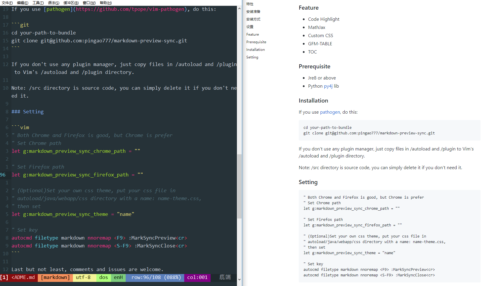Click the Setting heading in the preview
Viewport: 485px width, 286px height.
(308, 182)
